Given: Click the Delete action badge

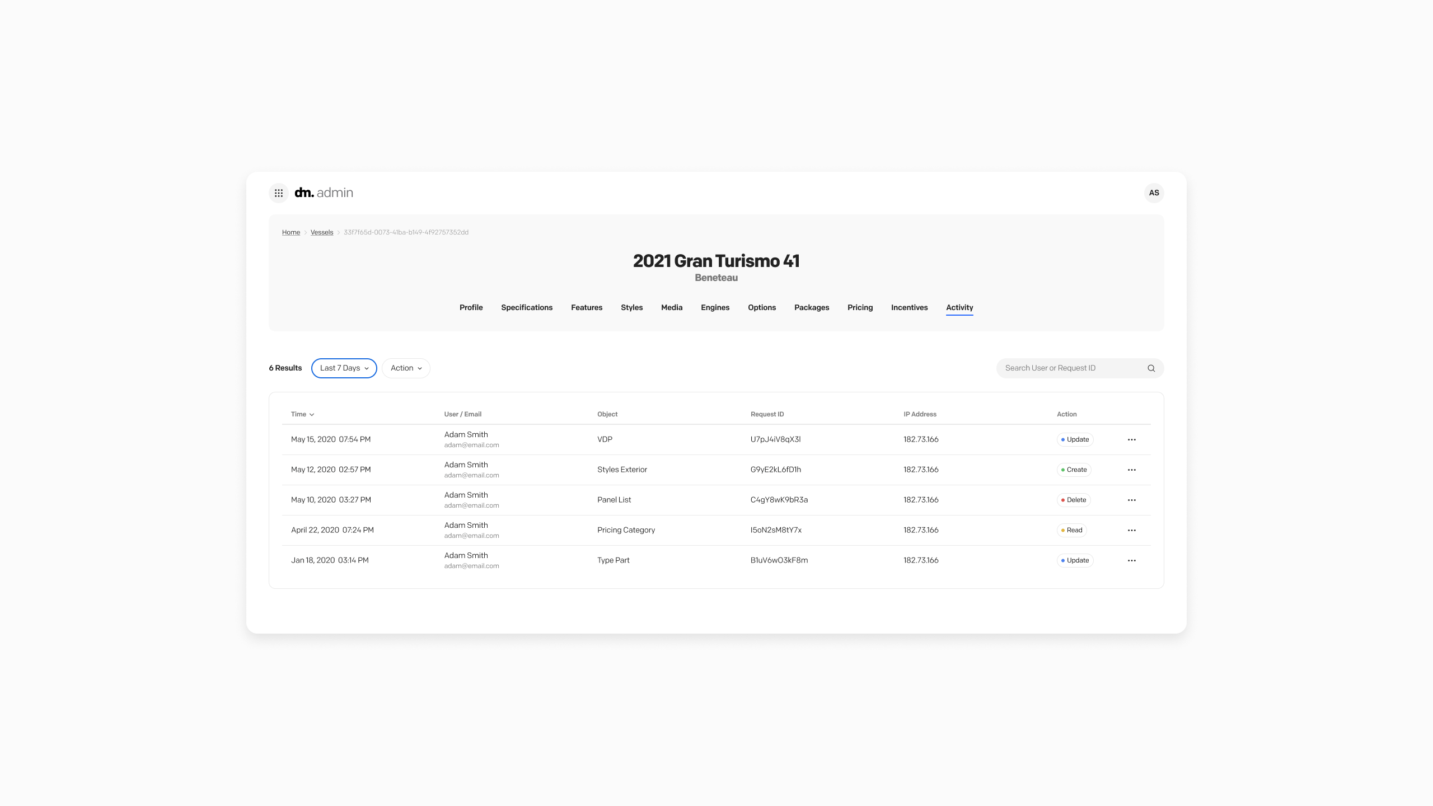Looking at the screenshot, I should 1073,500.
